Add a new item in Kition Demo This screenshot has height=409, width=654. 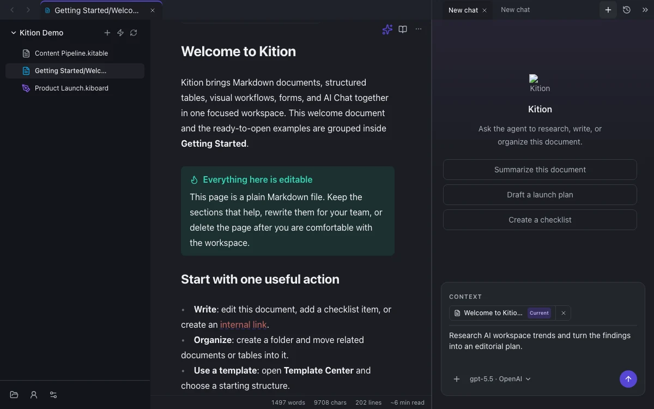[x=107, y=33]
